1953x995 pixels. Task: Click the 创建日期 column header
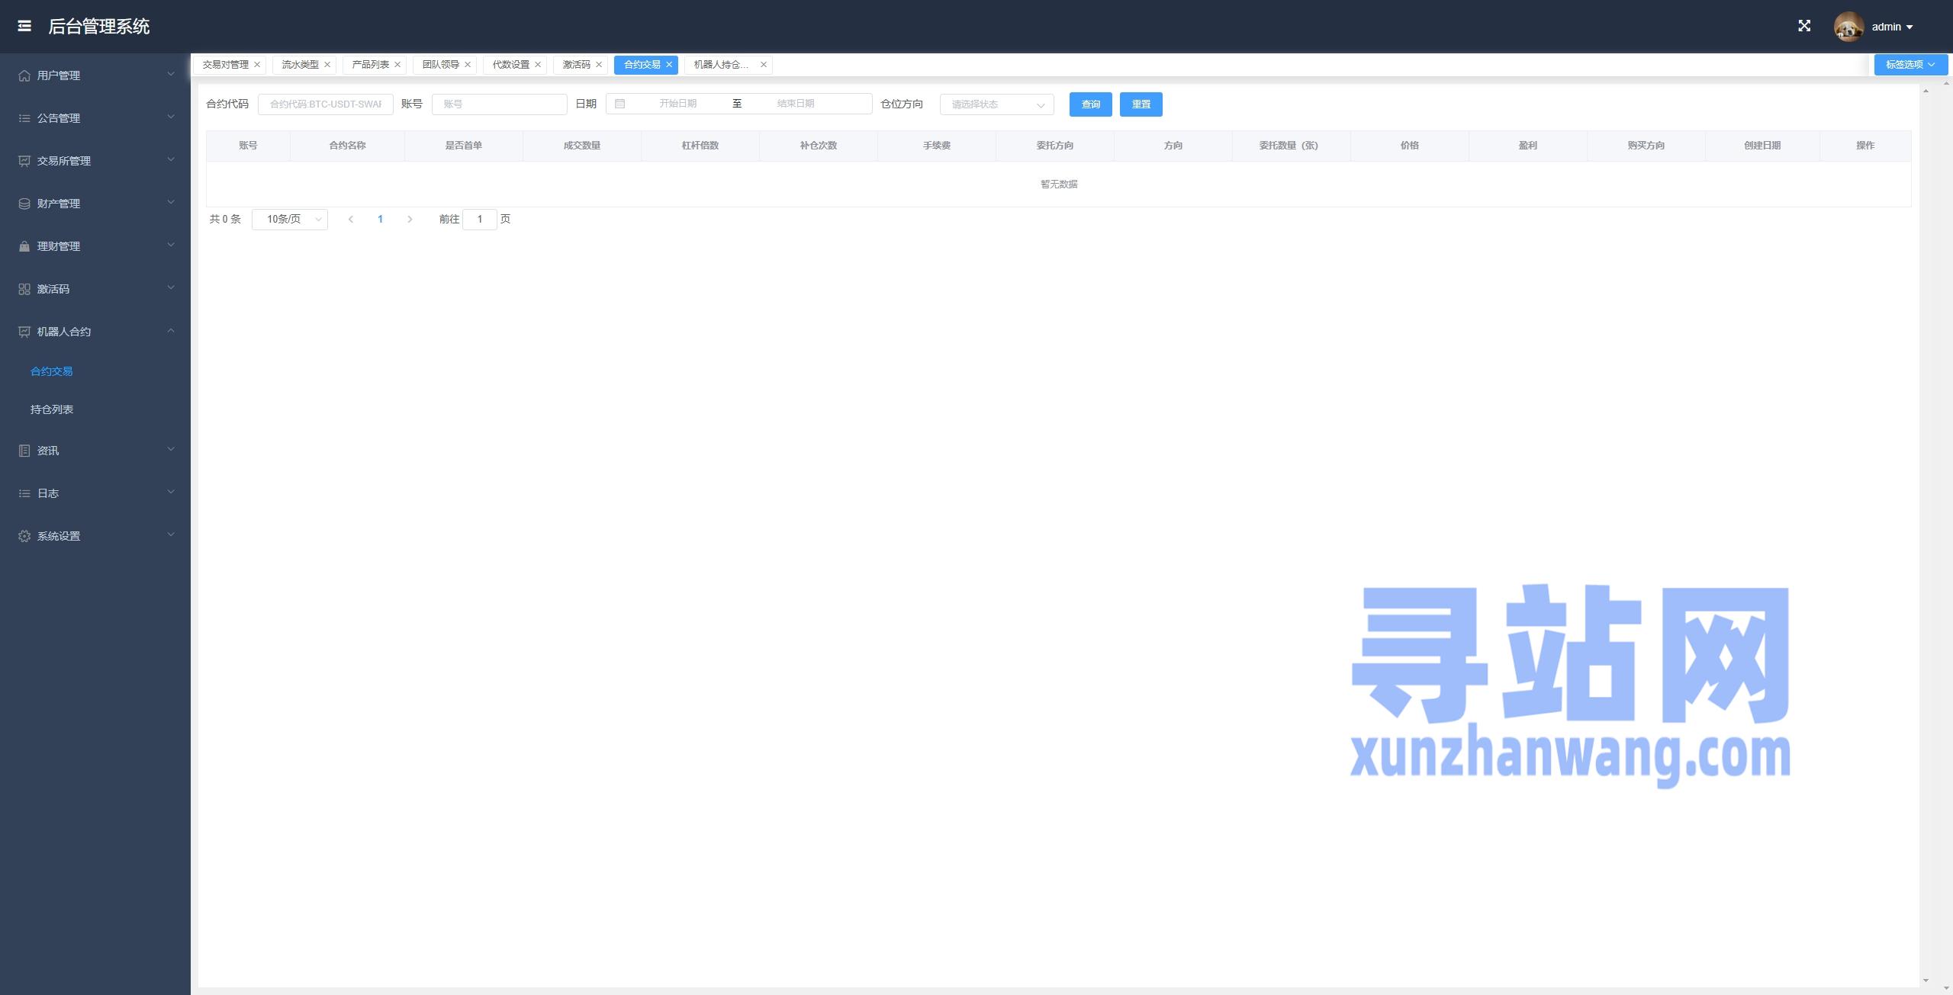pos(1762,146)
